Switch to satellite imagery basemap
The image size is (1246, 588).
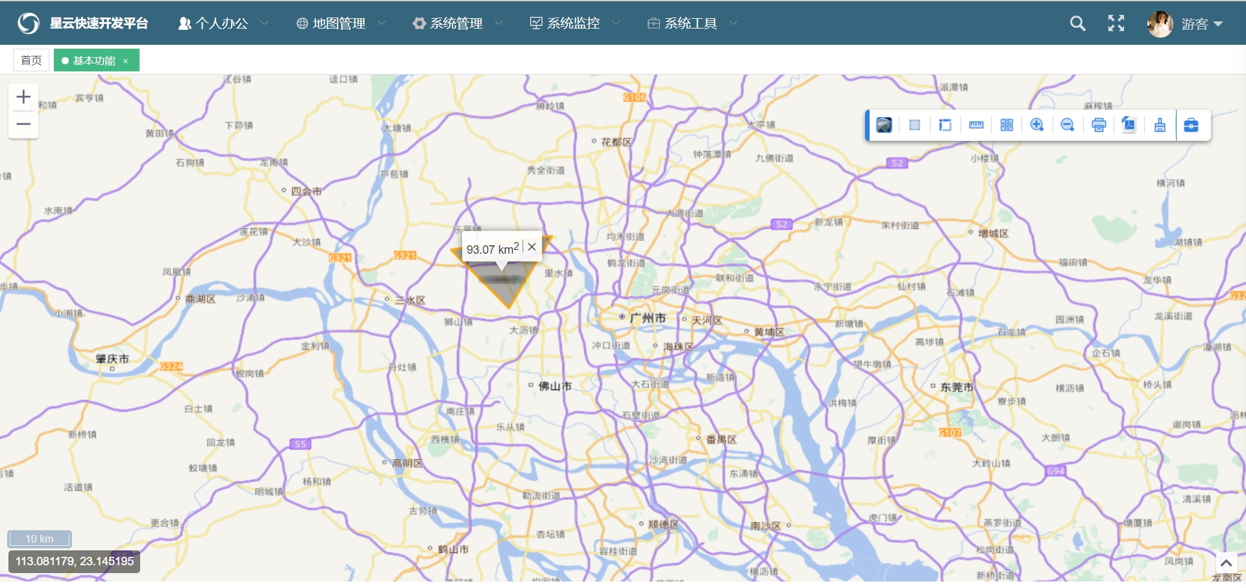pyautogui.click(x=884, y=125)
